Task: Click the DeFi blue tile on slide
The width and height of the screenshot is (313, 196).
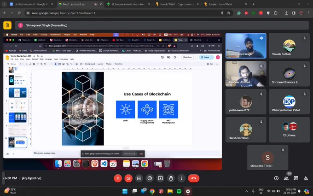Action: click(126, 109)
